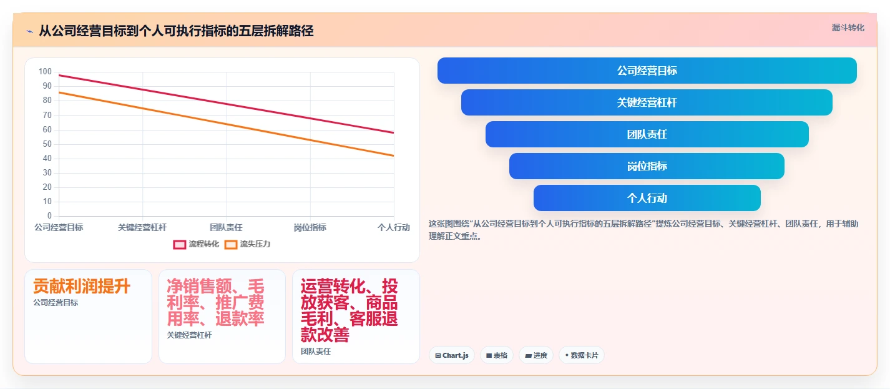Image resolution: width=890 pixels, height=389 pixels.
Task: Click the red 流程转化 legend swatch
Action: click(x=180, y=244)
